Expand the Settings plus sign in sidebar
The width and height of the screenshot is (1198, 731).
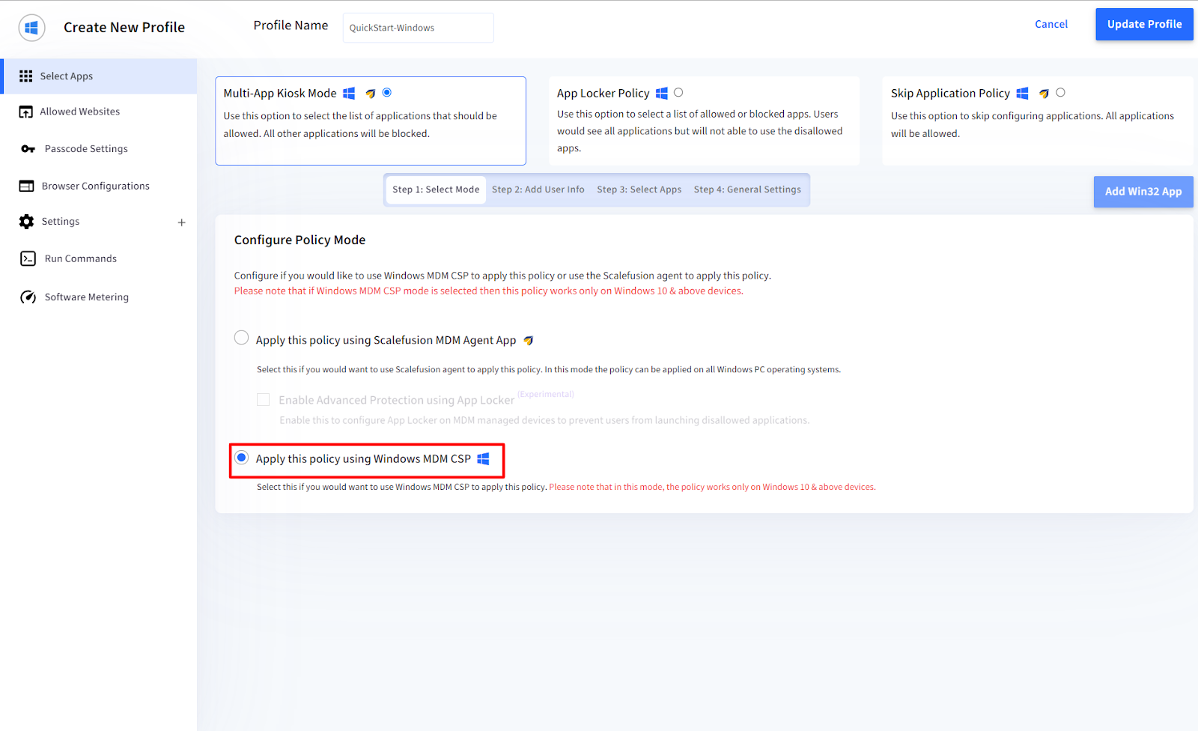point(181,222)
